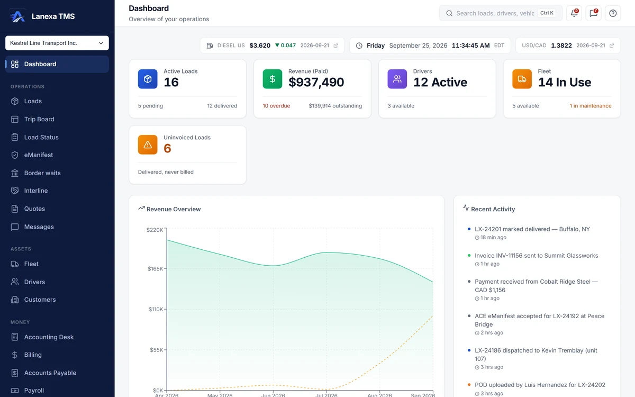The width and height of the screenshot is (635, 397).
Task: Click the fuel pump icon beside DIESEL US
Action: click(210, 46)
